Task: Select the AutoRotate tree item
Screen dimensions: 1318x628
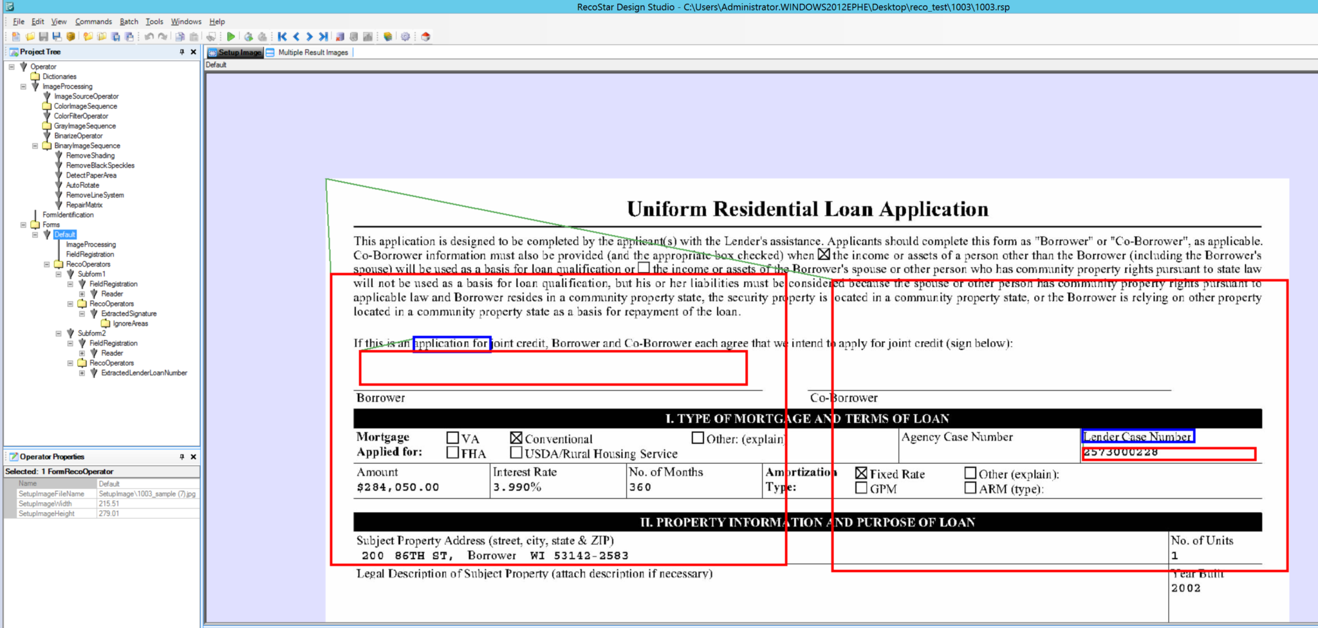Action: (82, 185)
